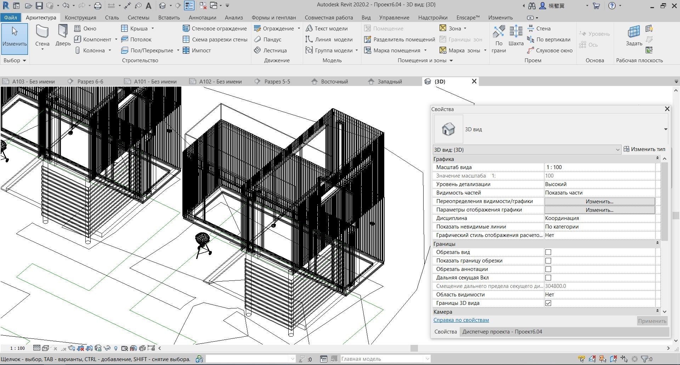Select the Стена (Wall) tool icon
Image resolution: width=680 pixels, height=365 pixels.
click(42, 32)
